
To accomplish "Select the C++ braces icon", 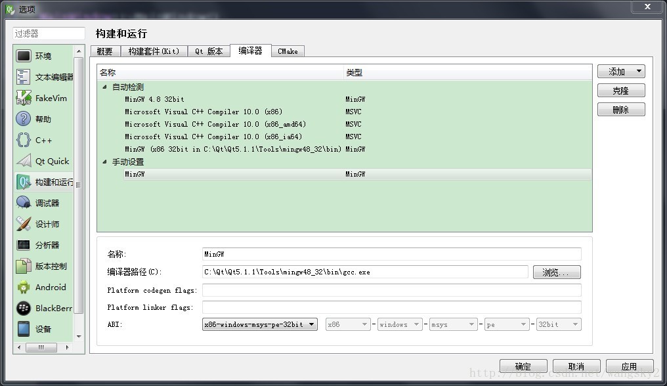I will click(x=24, y=140).
